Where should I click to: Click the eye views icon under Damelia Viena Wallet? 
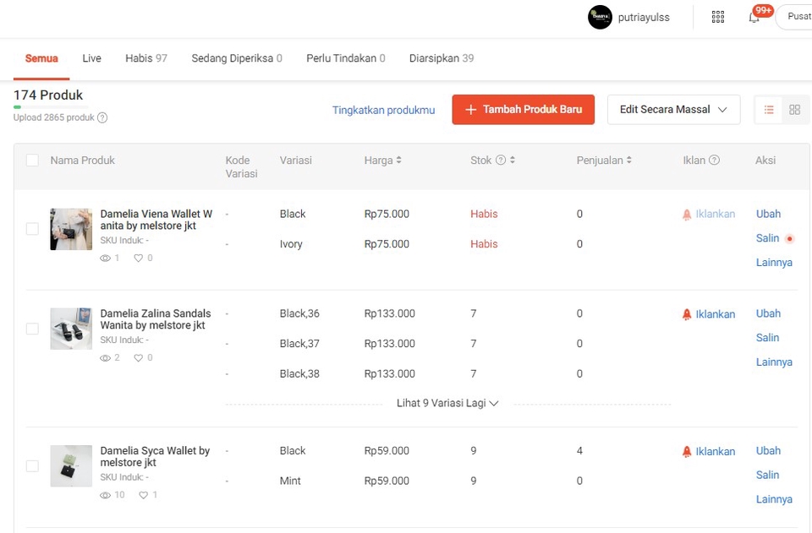click(105, 258)
